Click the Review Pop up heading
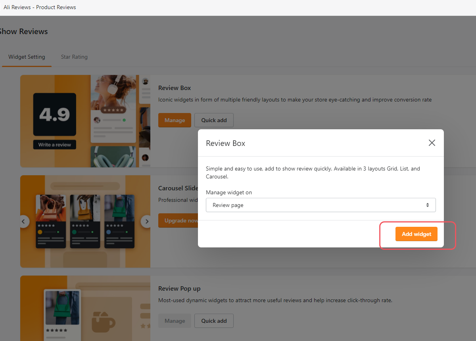The height and width of the screenshot is (341, 476). pos(179,288)
